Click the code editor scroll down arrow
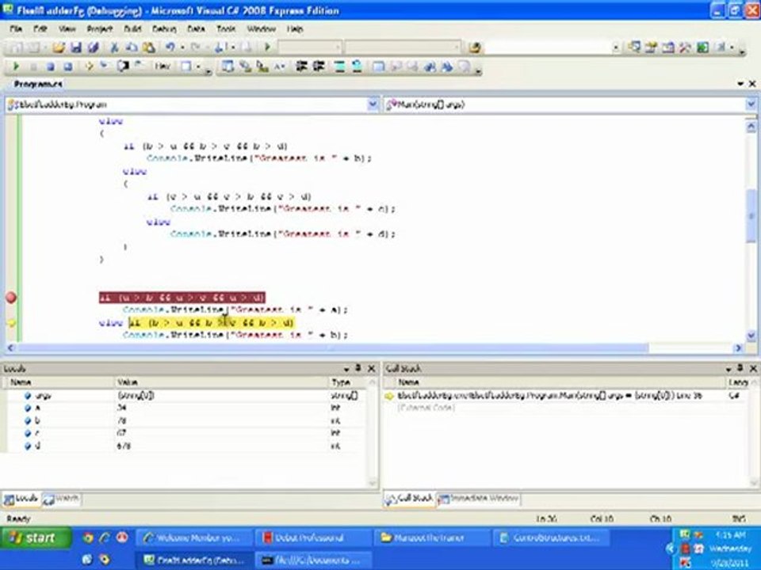The height and width of the screenshot is (570, 761). tap(751, 336)
